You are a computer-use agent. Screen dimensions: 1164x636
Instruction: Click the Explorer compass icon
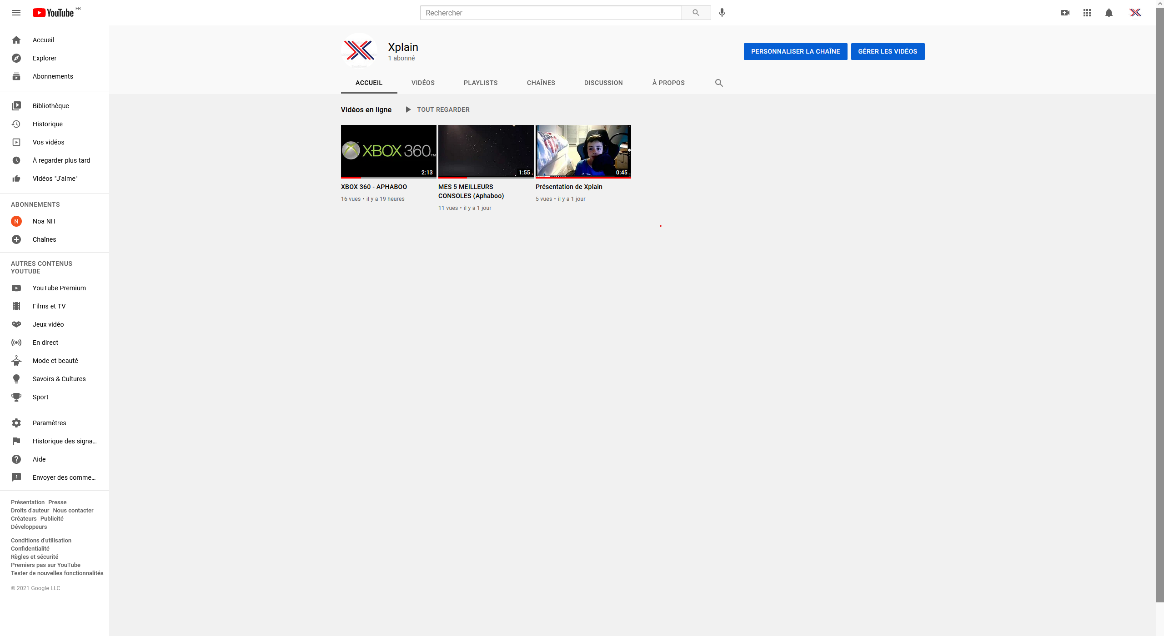tap(16, 58)
